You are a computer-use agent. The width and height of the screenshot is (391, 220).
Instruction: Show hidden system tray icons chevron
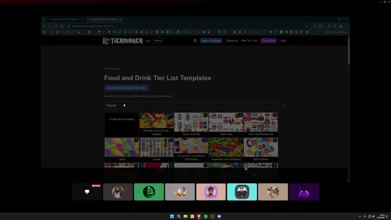360,216
